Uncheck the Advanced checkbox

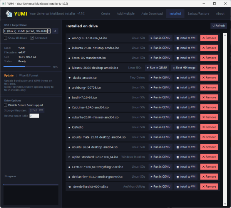pos(32,38)
